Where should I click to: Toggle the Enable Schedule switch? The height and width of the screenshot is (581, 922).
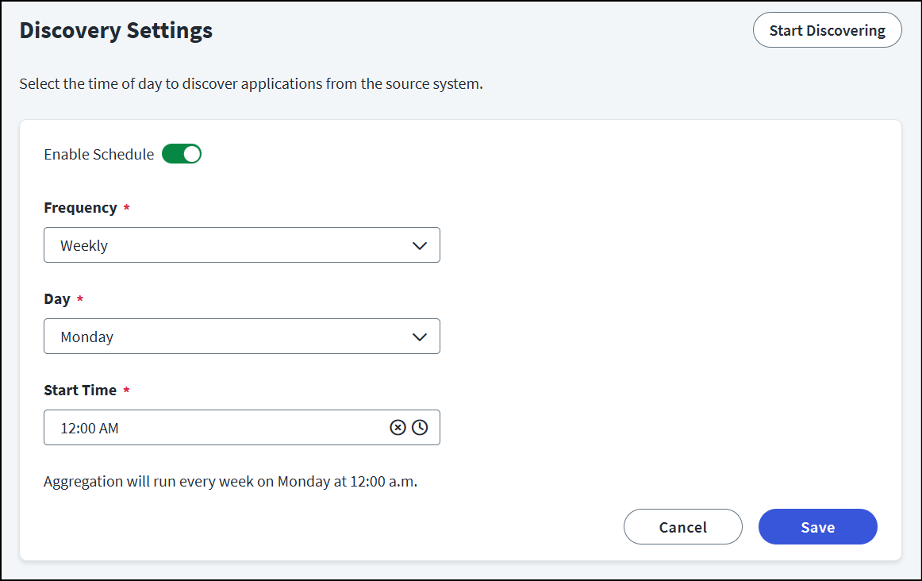click(x=182, y=154)
